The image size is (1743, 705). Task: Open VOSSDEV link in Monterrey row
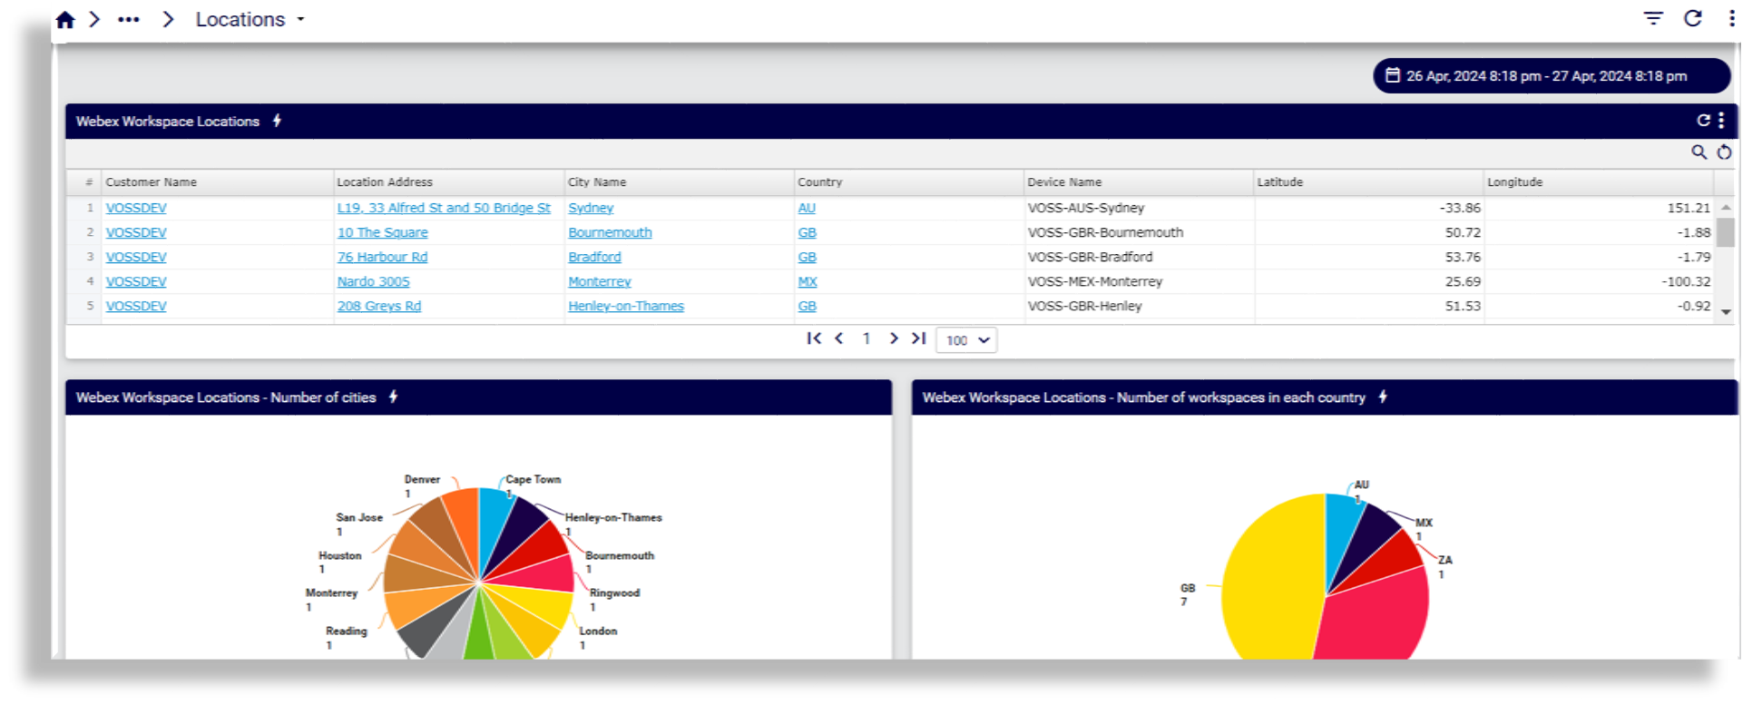tap(136, 281)
